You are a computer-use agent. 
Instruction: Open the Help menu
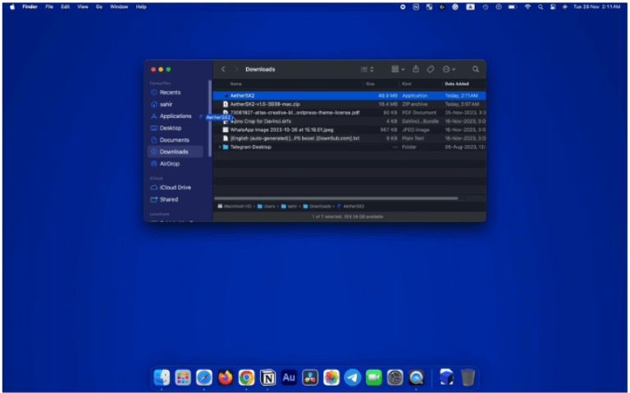click(x=141, y=7)
